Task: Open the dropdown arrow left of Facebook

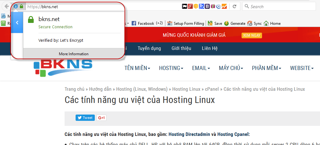Action: coord(128,24)
